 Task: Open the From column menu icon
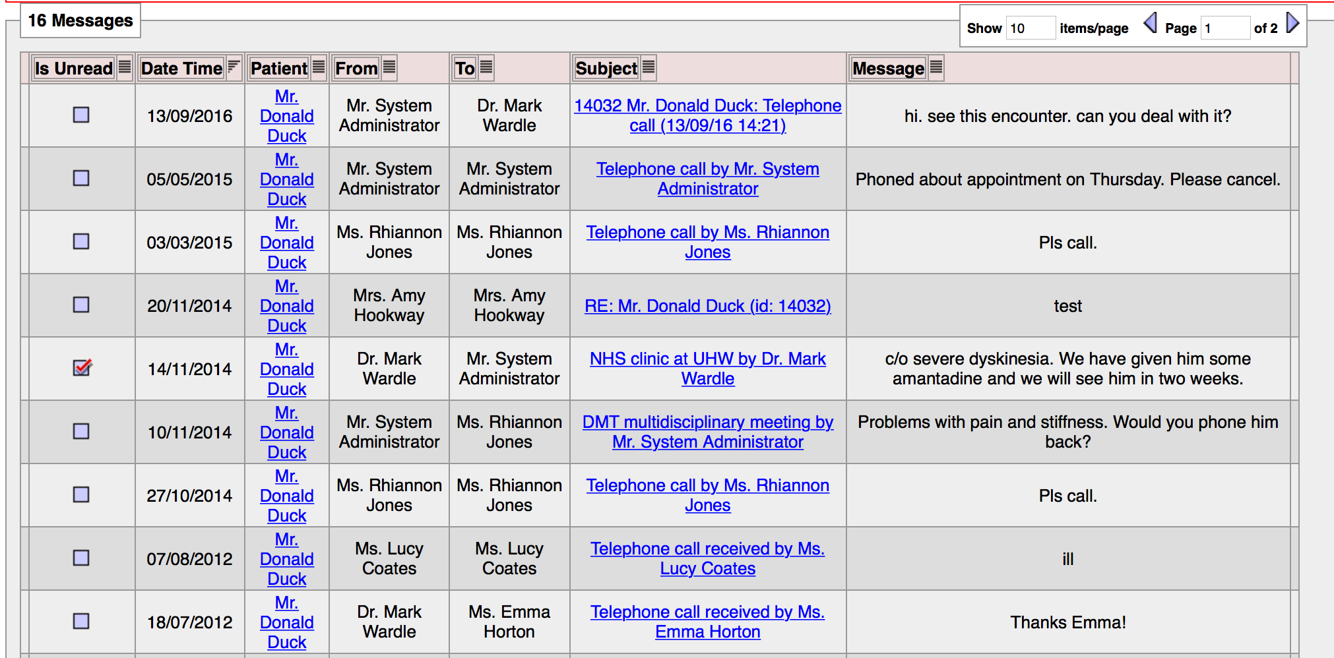pos(389,67)
